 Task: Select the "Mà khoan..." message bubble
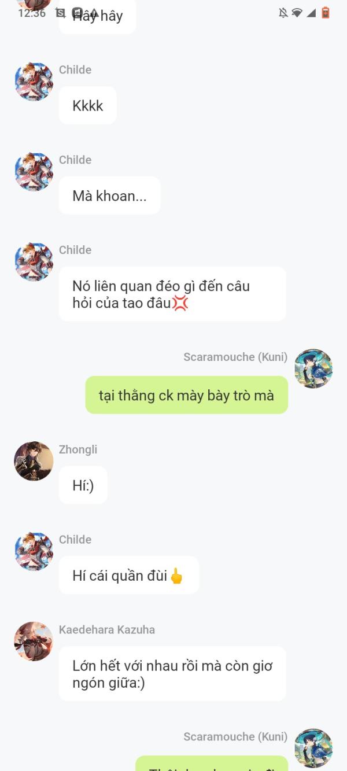coord(109,195)
